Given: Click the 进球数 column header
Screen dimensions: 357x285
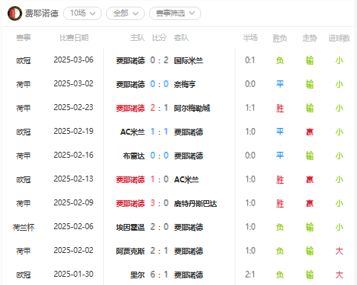Looking at the screenshot, I should click(339, 38).
